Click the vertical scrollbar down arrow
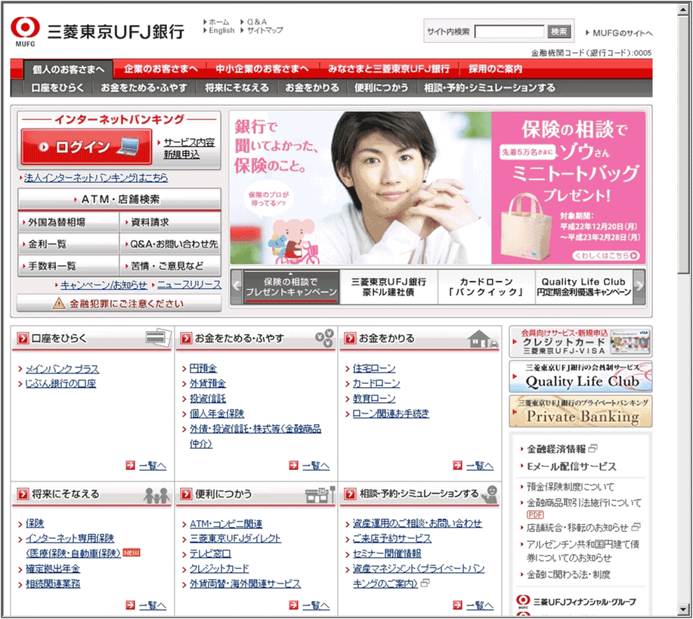Screen dimensions: 693x619 click(684, 609)
